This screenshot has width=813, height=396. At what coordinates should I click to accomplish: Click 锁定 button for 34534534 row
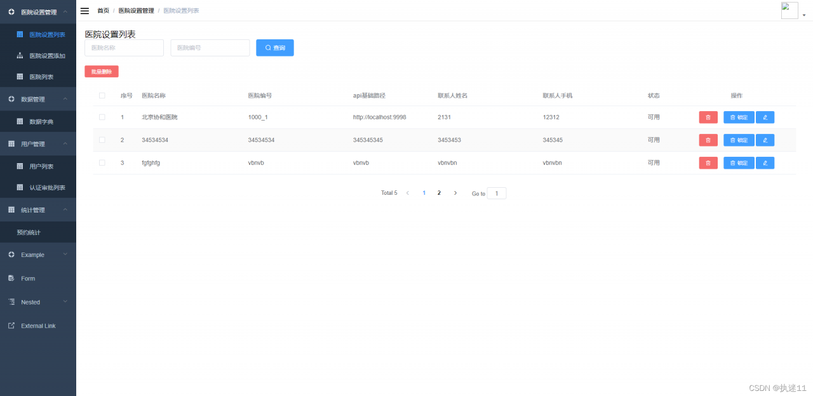pyautogui.click(x=739, y=140)
